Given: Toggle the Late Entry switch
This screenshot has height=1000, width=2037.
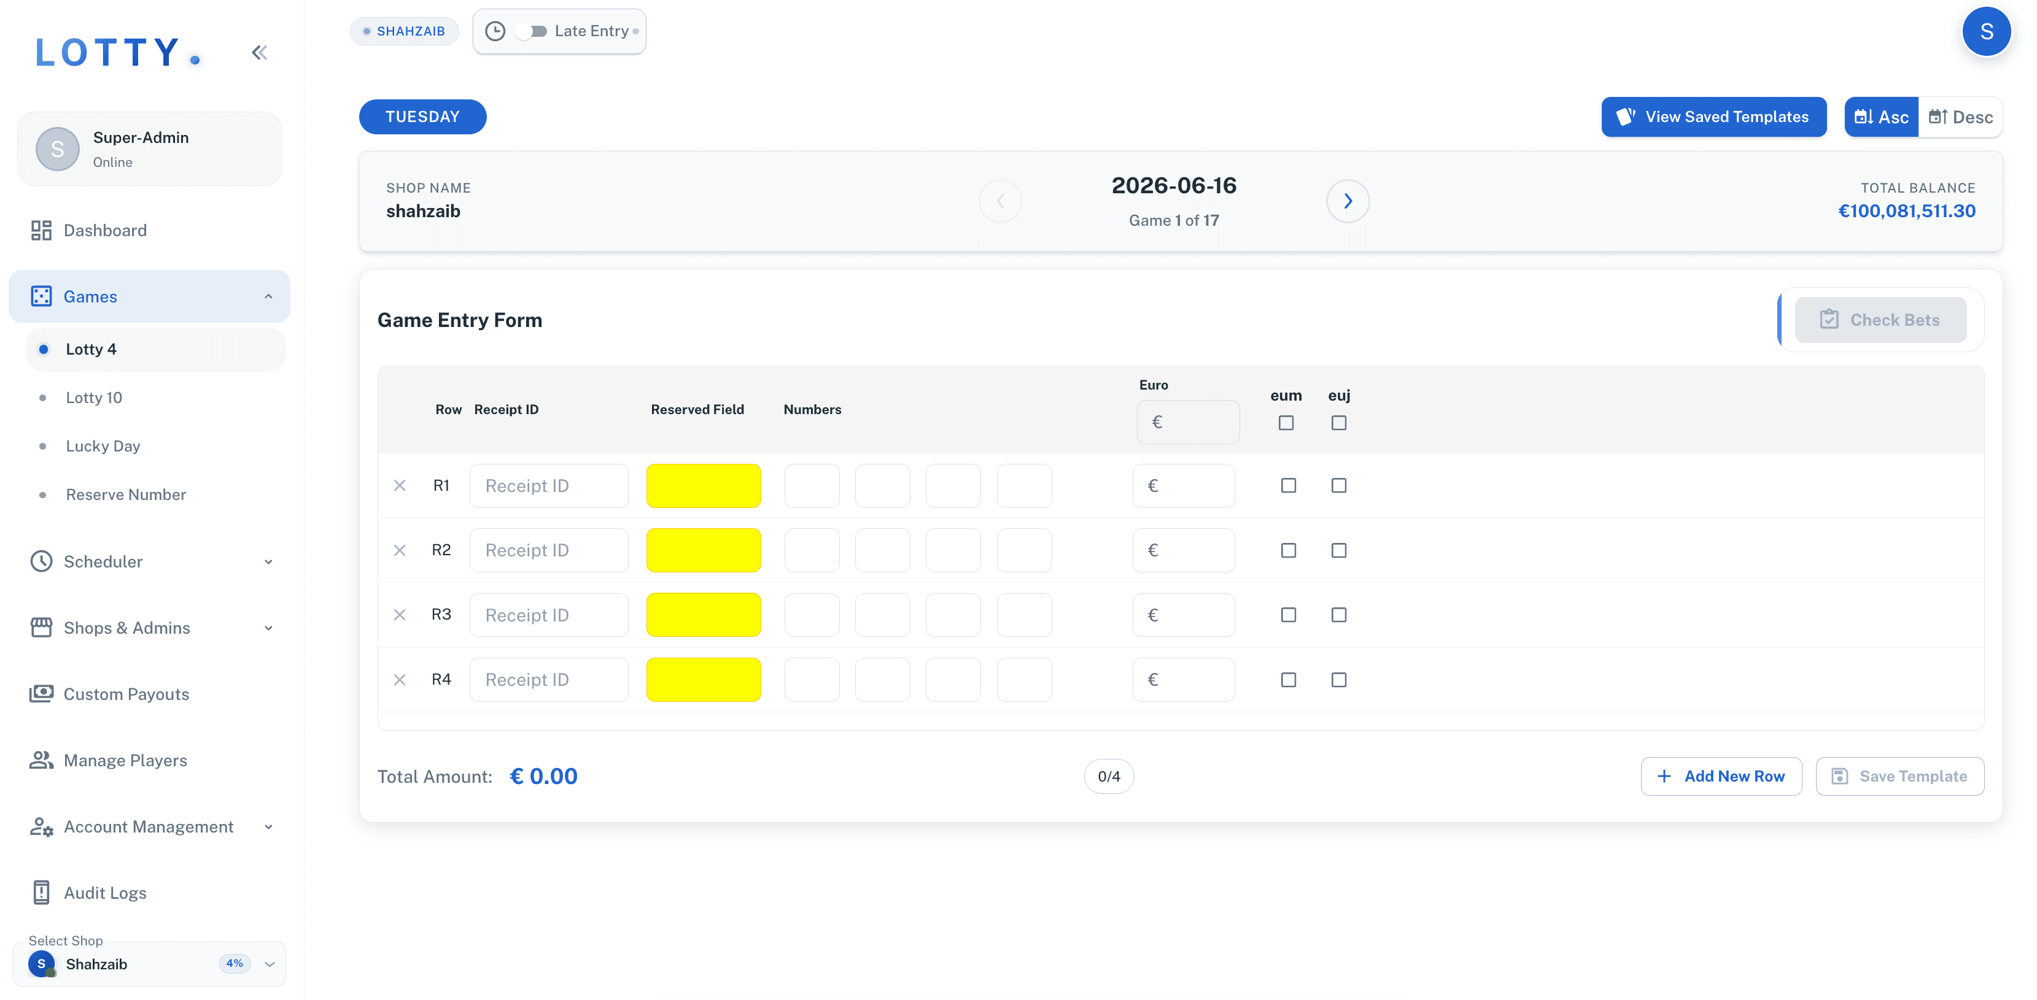Looking at the screenshot, I should 532,32.
